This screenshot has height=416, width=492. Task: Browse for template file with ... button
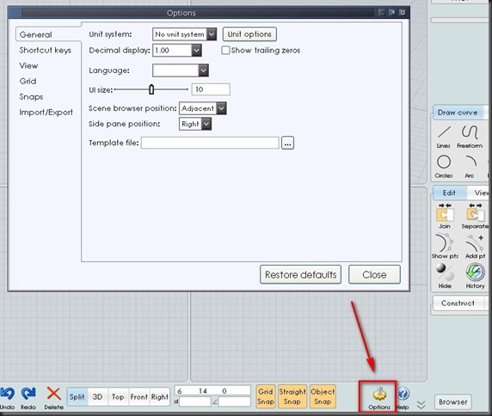[287, 144]
